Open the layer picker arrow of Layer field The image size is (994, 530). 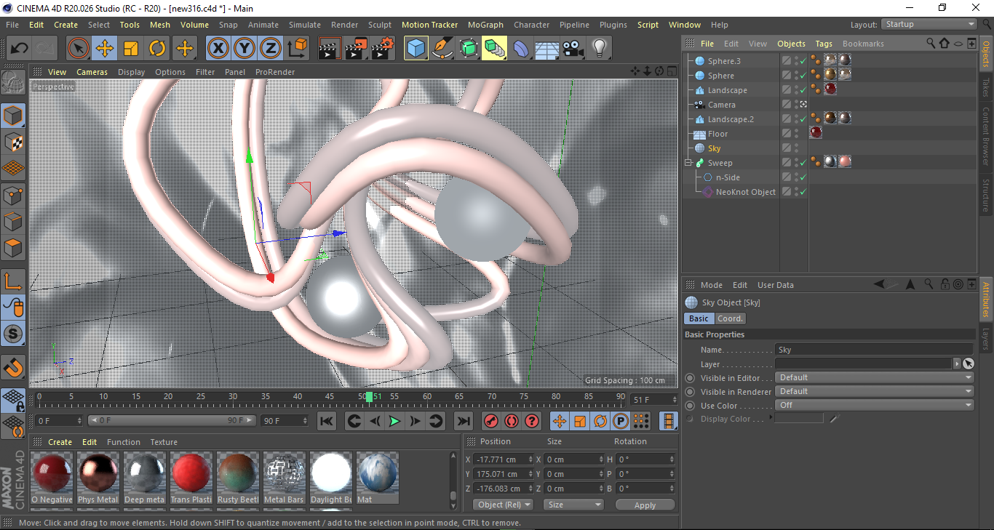click(956, 364)
